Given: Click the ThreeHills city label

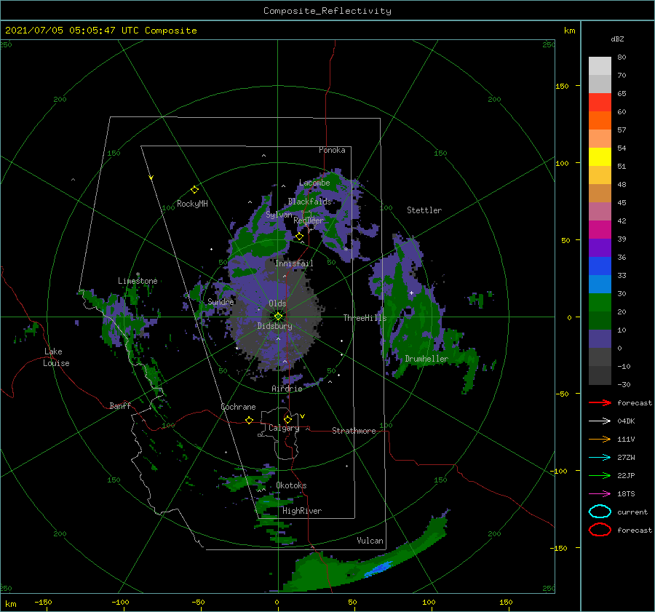Looking at the screenshot, I should point(365,318).
